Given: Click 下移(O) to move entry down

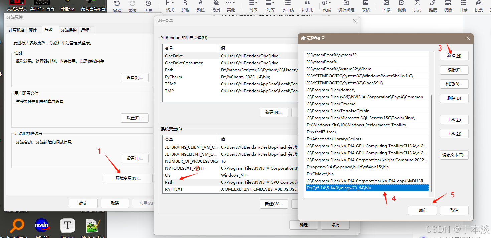Looking at the screenshot, I should (454, 134).
